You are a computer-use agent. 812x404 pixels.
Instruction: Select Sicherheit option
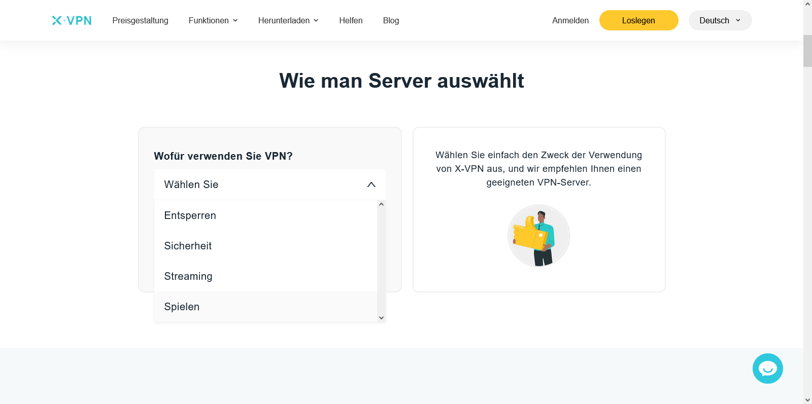click(x=265, y=246)
